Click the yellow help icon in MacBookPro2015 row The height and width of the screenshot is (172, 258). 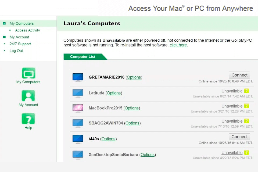[246, 106]
